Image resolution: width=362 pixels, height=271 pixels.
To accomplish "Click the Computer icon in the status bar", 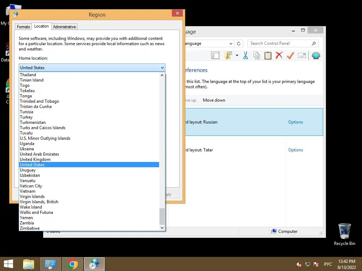I will click(x=274, y=231).
